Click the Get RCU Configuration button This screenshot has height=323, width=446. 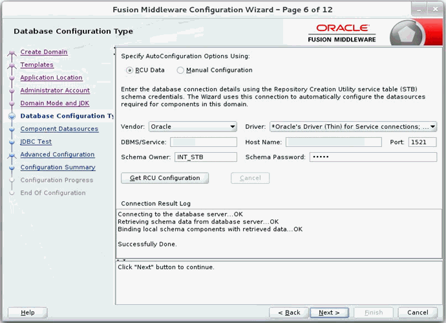[x=165, y=178]
